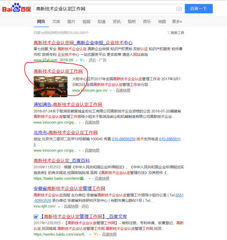Expand arrow under 北京市 result URL

click(x=79, y=151)
